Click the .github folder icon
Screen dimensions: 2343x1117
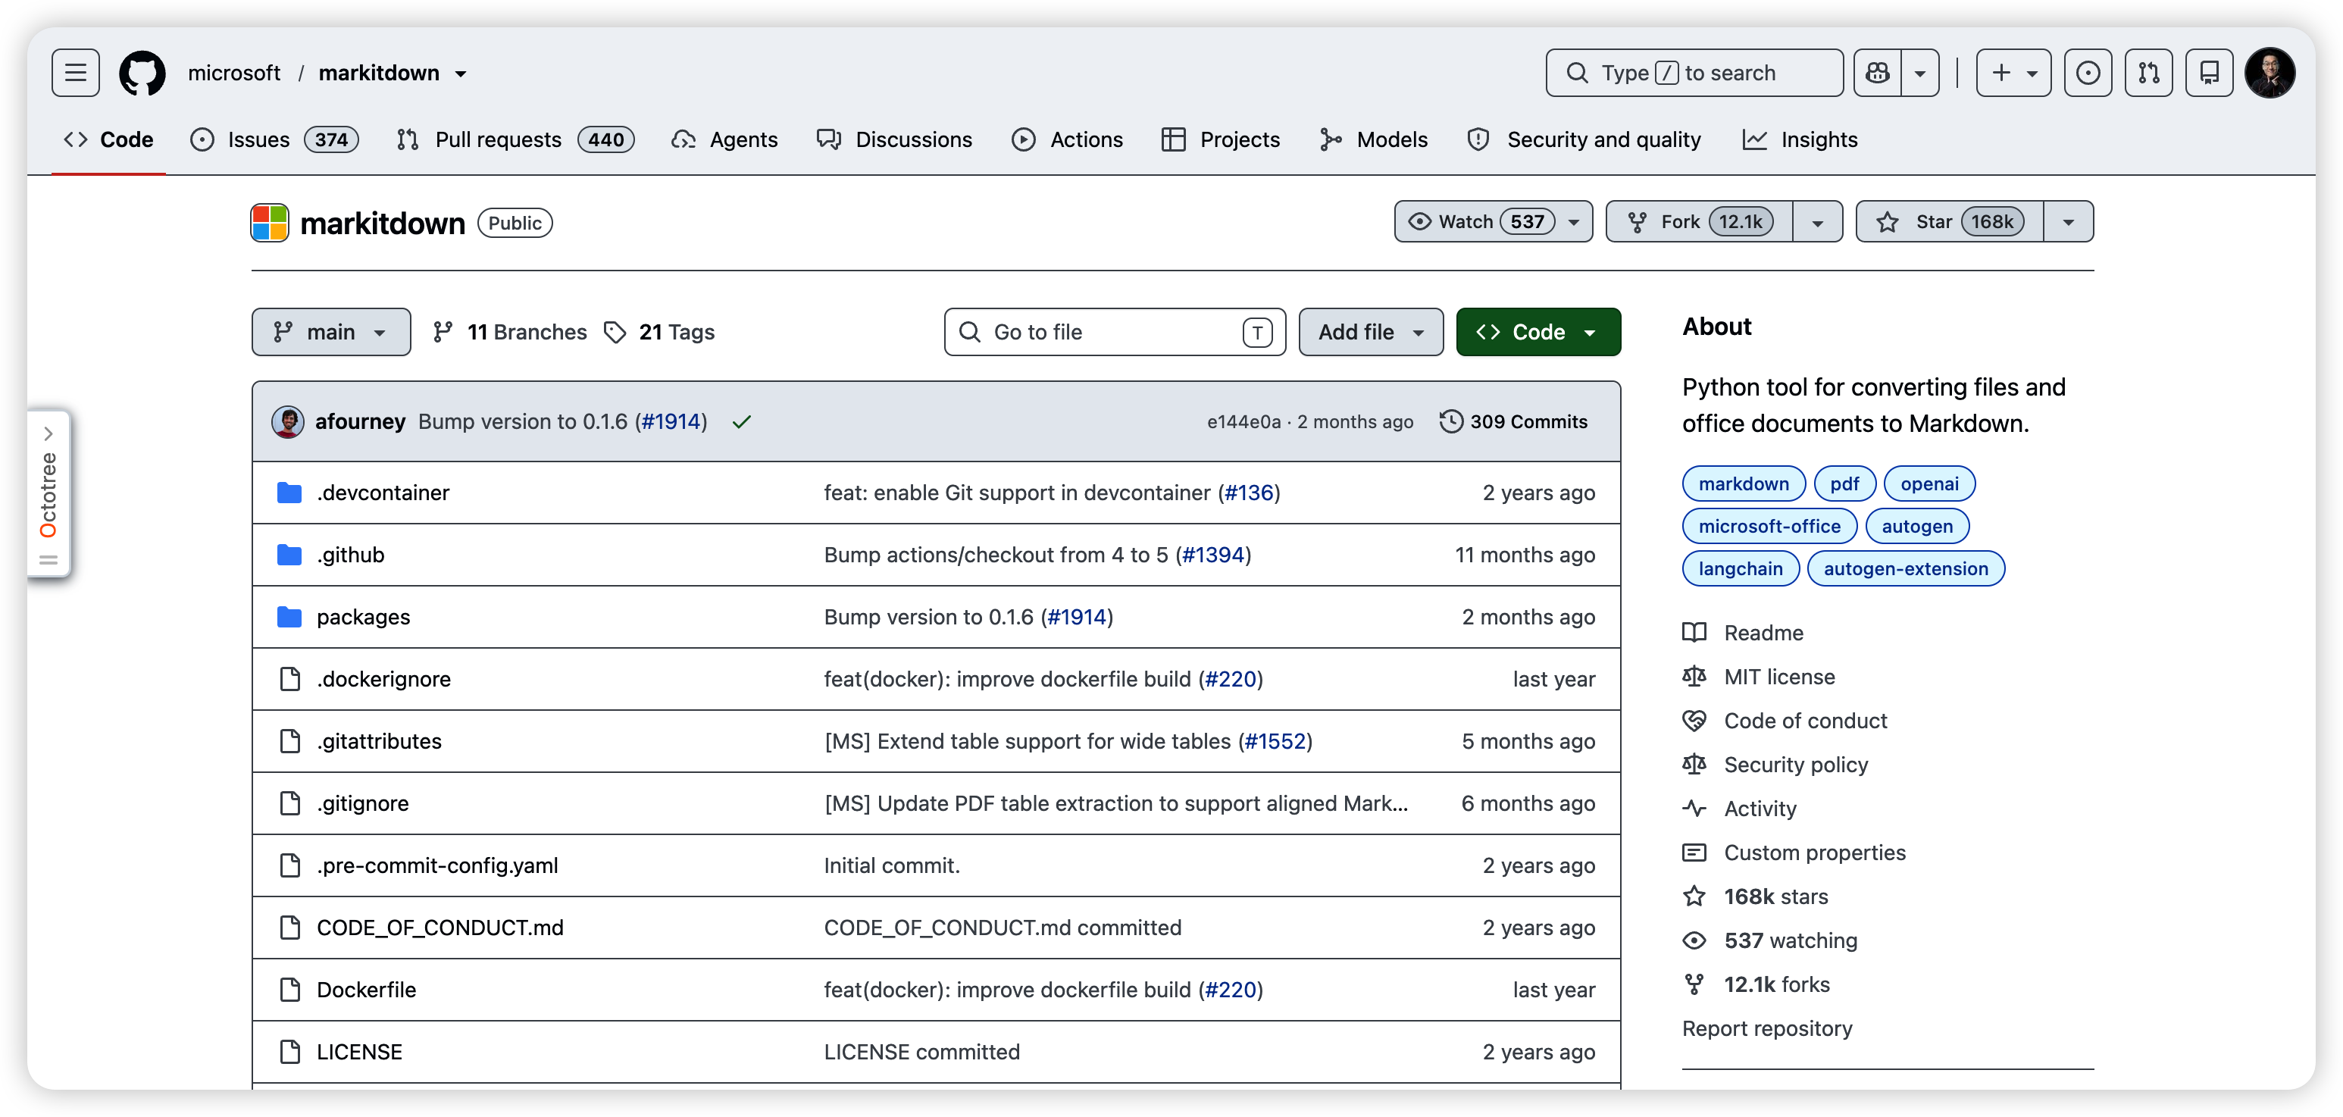289,554
